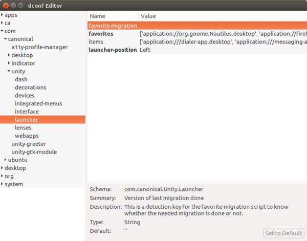Click the label 'unity' in the tree
Viewport: 307px width, 241px height.
18,71
